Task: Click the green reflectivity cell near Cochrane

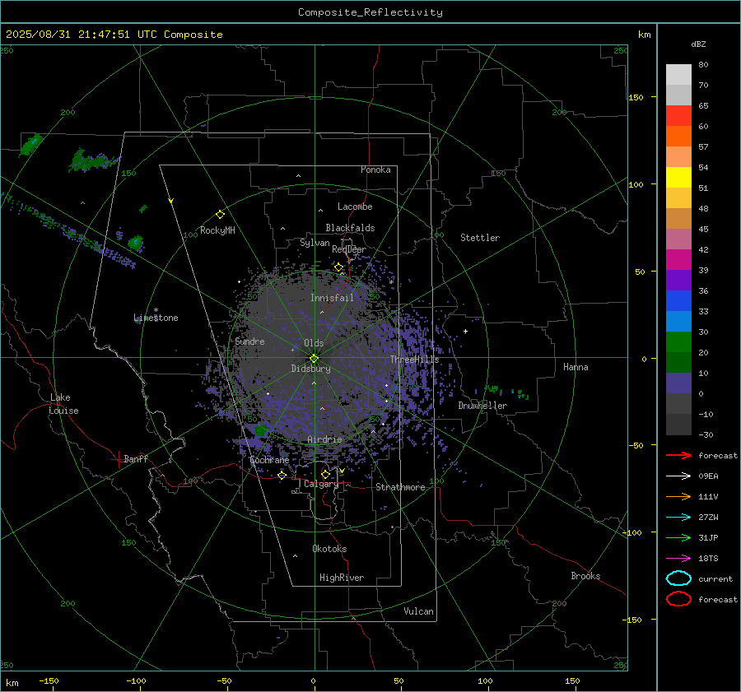Action: 260,430
